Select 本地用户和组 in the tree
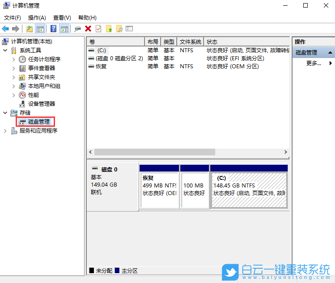Viewport: 335px width, 283px height. [44, 86]
